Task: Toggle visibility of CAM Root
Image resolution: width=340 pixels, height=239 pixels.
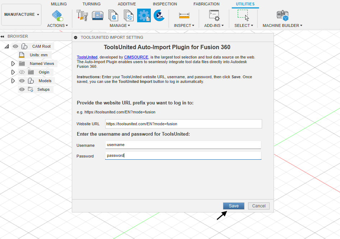Action: (x=15, y=46)
